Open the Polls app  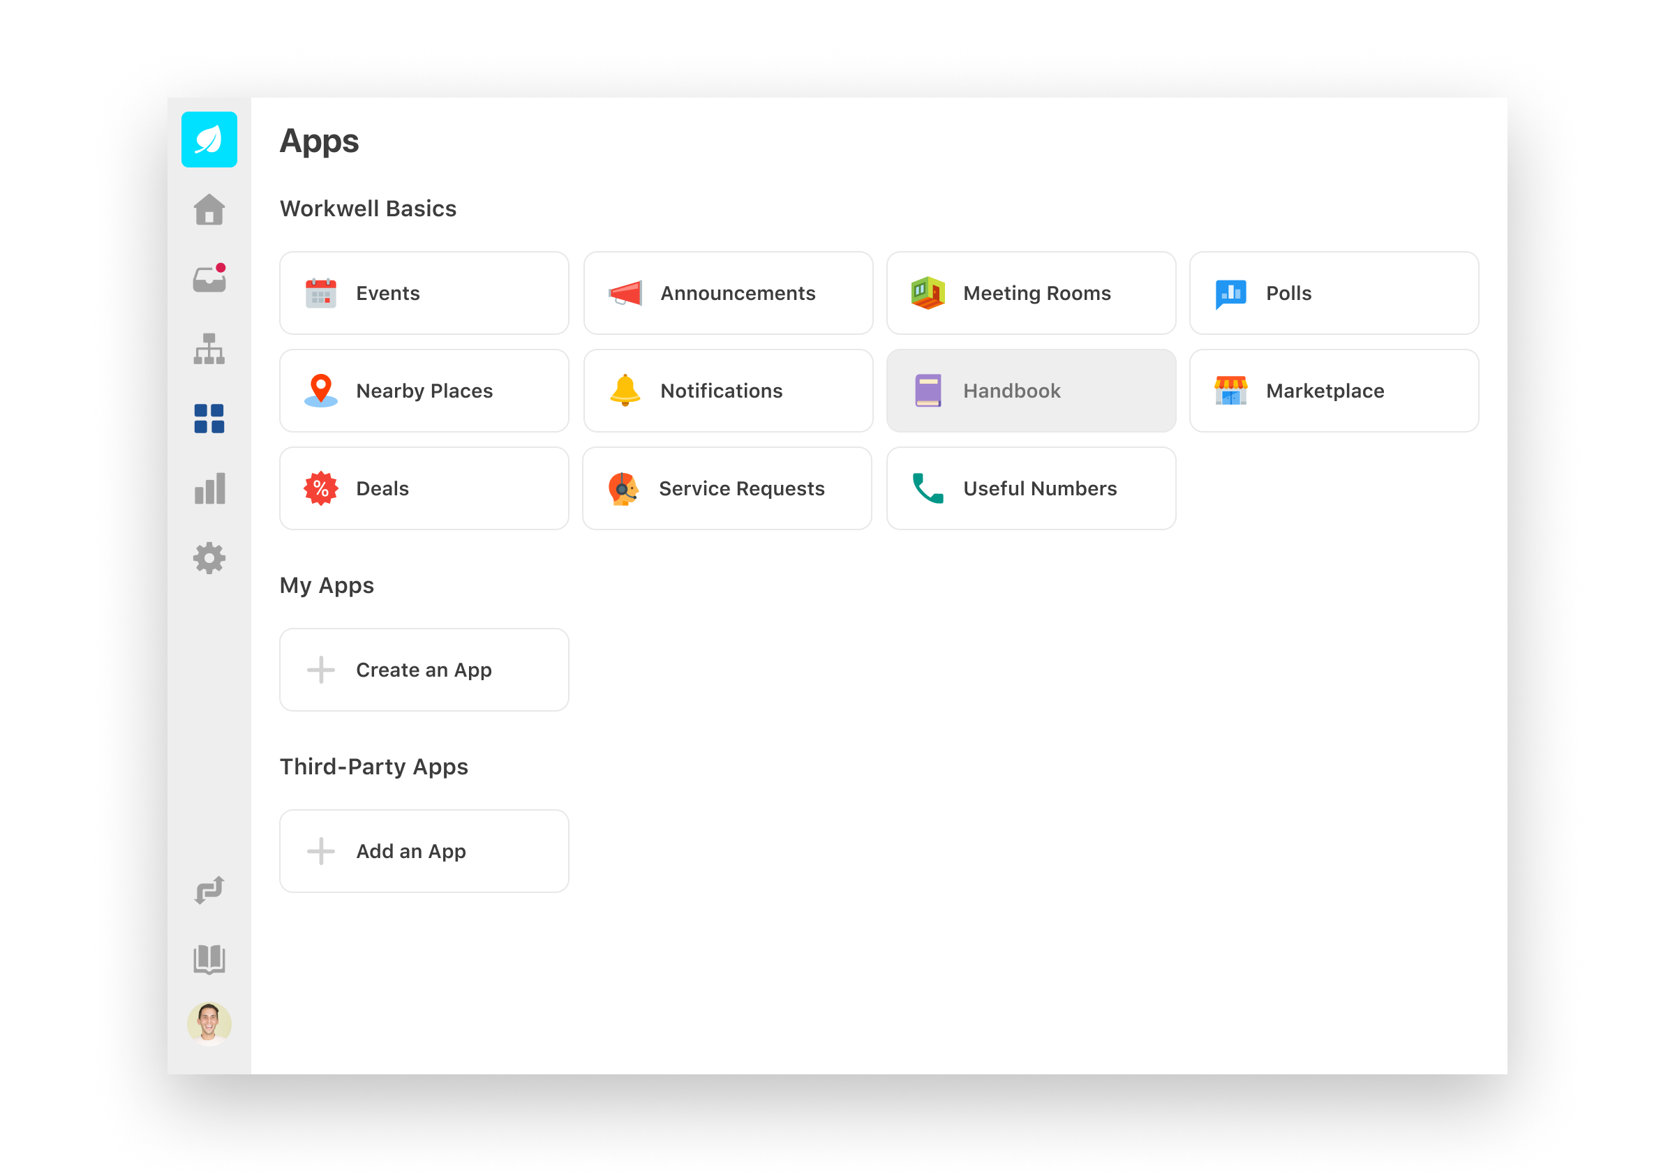point(1333,293)
